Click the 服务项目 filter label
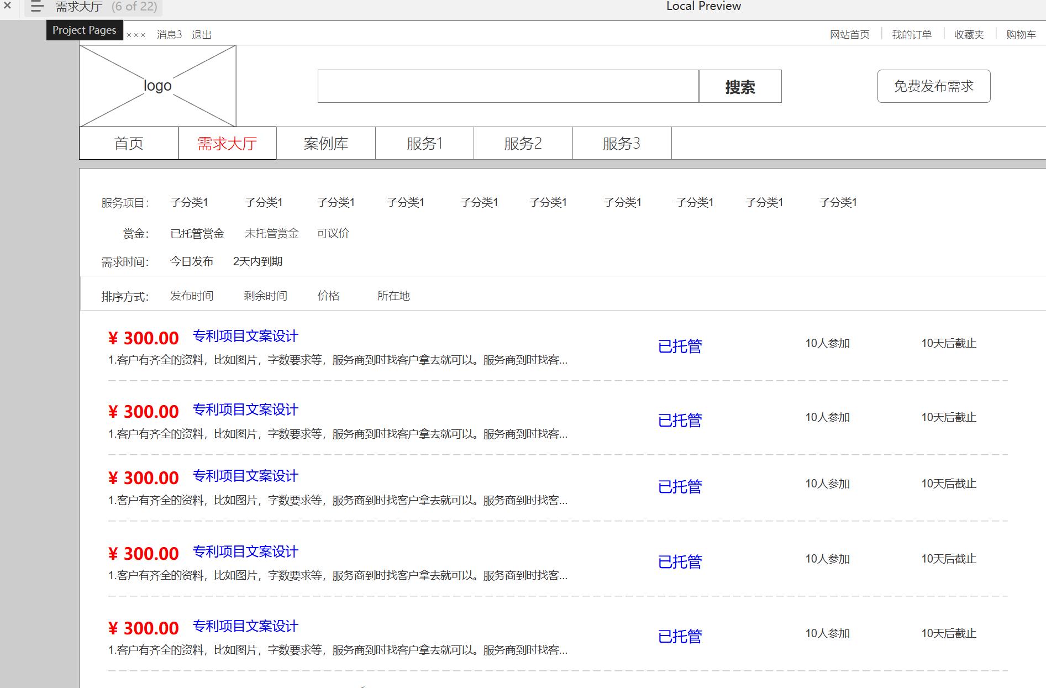1046x688 pixels. click(125, 203)
